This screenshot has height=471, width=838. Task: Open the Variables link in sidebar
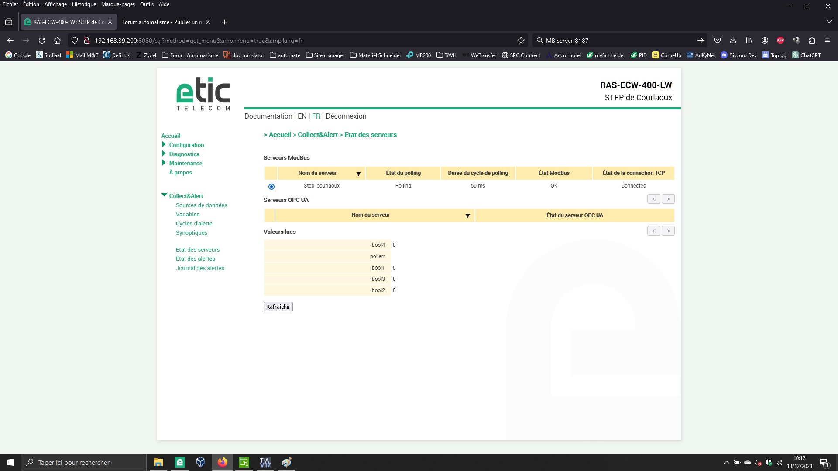[187, 214]
